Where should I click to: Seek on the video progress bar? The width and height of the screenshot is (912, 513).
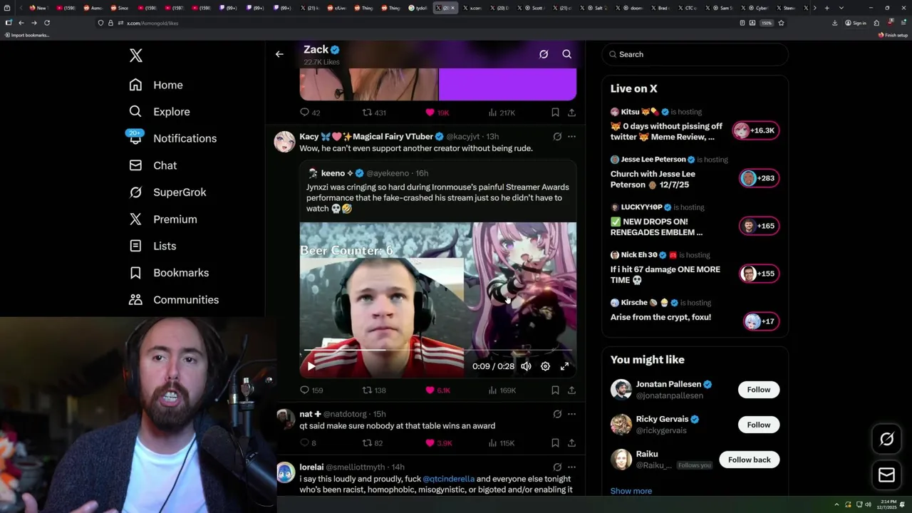click(437, 351)
